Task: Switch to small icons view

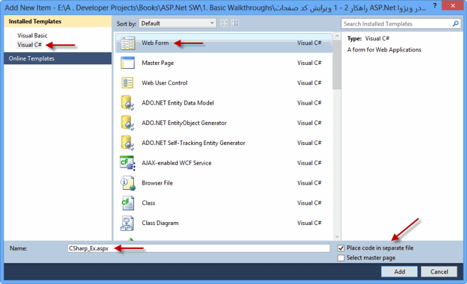Action: pyautogui.click(x=224, y=23)
